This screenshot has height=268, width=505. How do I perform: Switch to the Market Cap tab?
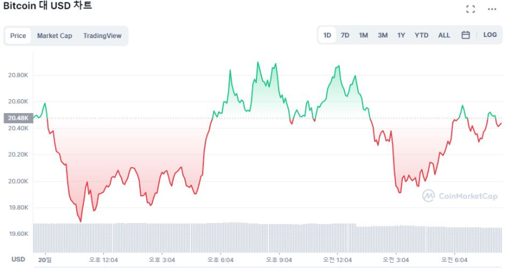pos(55,36)
